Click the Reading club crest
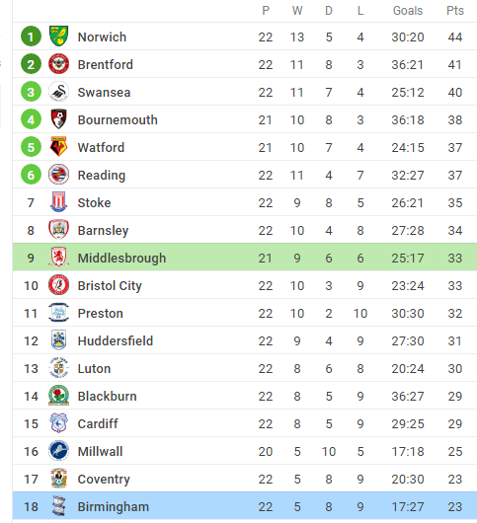The image size is (477, 523). 58,175
